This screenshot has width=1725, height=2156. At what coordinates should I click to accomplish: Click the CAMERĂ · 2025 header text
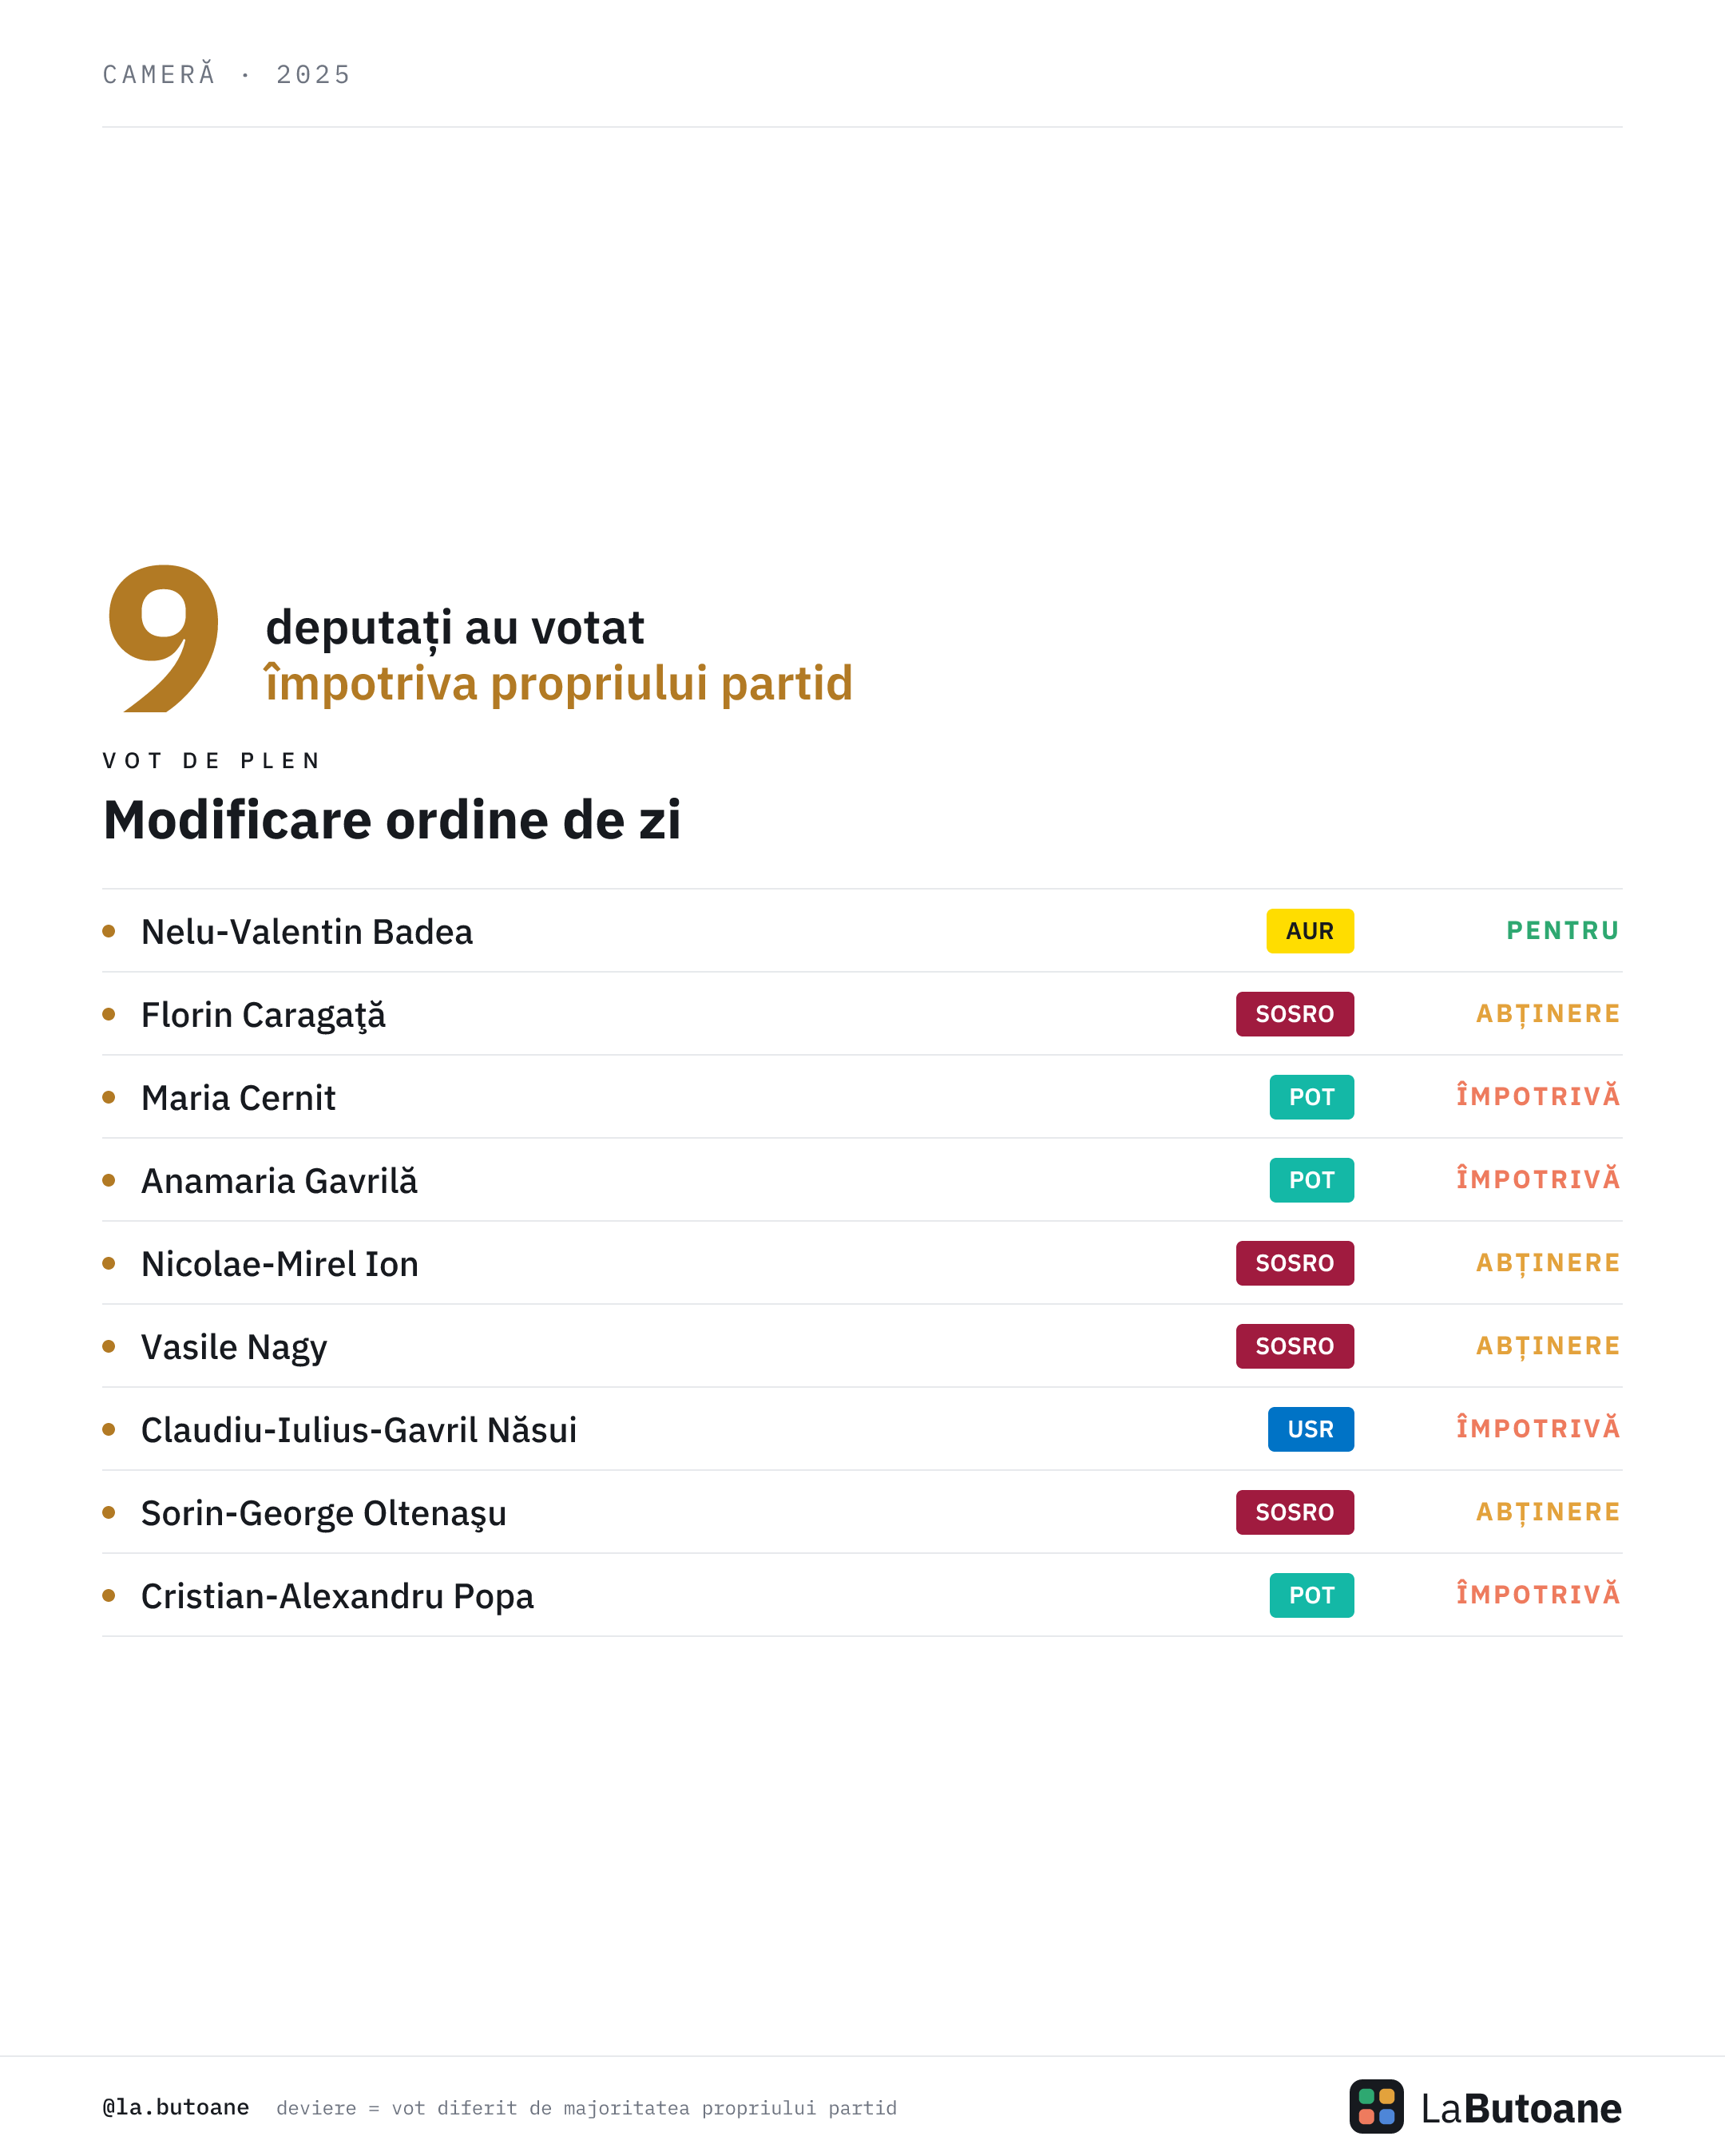(x=227, y=74)
